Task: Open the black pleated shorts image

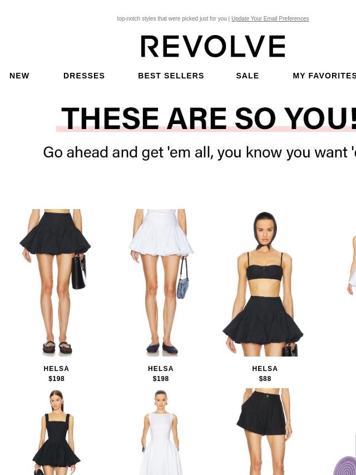Action: (x=265, y=432)
